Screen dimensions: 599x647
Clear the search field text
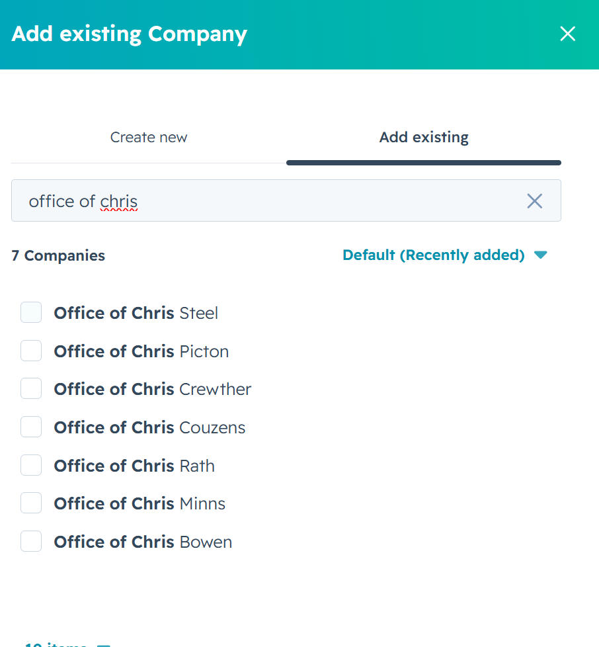534,201
